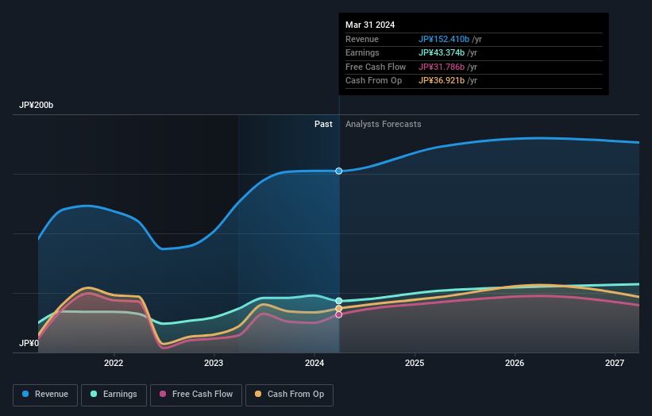This screenshot has height=416, width=652.
Task: Click the 2027 x-axis label
Action: 615,363
